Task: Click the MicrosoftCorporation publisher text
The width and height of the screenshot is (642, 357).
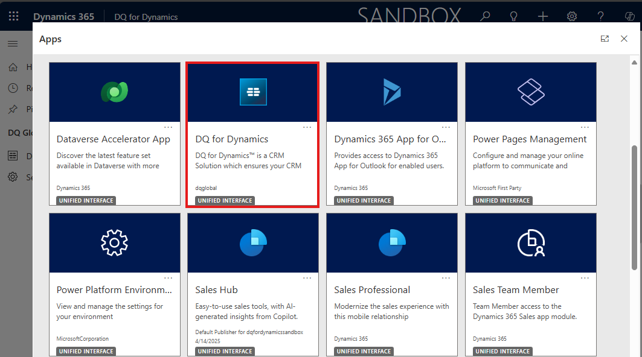Action: click(83, 339)
